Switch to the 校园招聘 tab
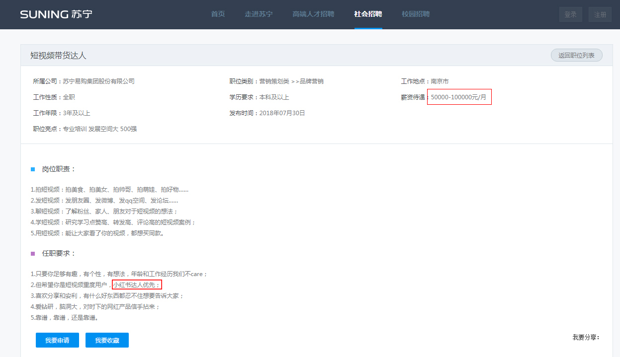Viewport: 620px width, 357px height. point(415,14)
